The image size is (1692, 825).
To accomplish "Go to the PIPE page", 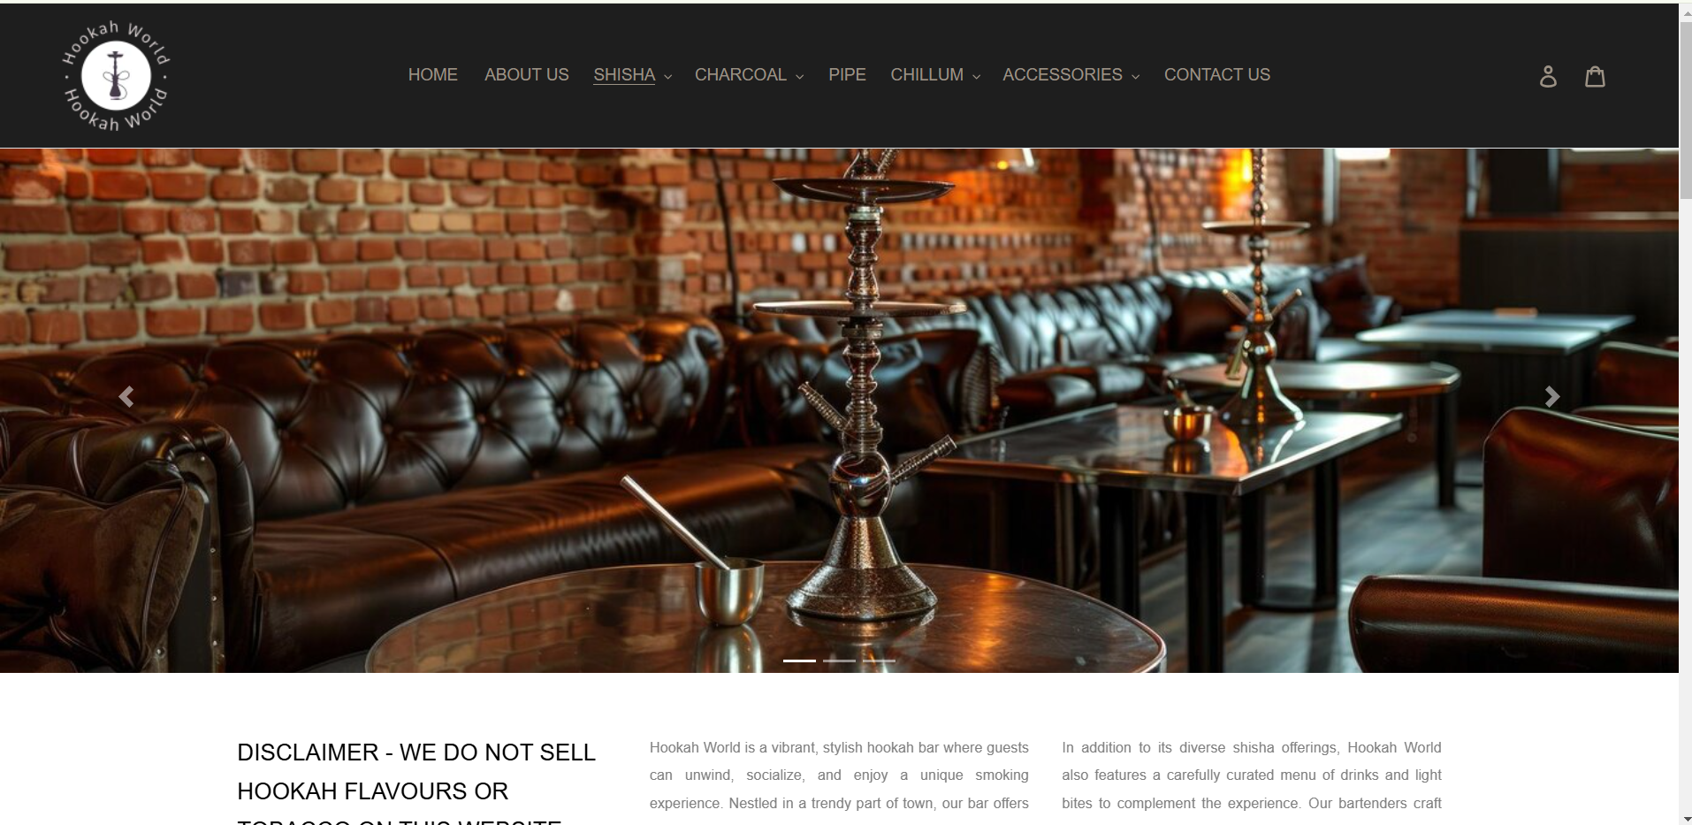I will 847,75.
